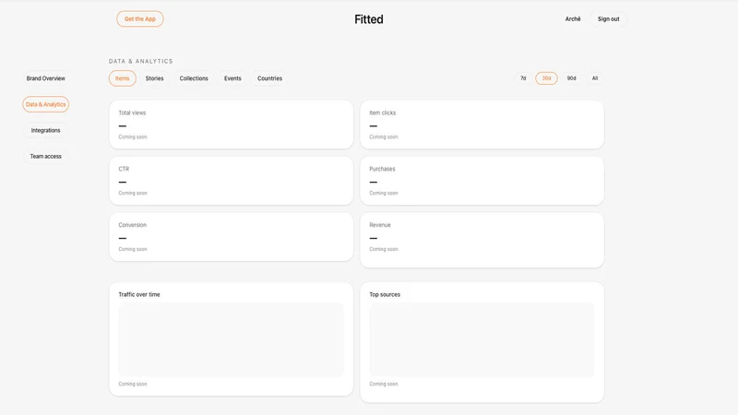Viewport: 738px width, 415px height.
Task: Click the DATA & ANALYTICS heading
Action: point(141,61)
